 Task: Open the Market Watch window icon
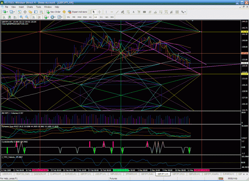click(20, 12)
